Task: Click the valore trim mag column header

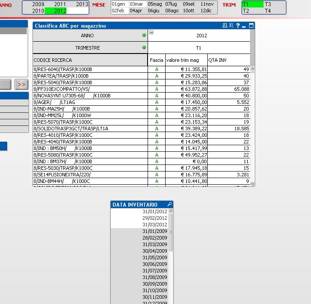Action: point(182,60)
